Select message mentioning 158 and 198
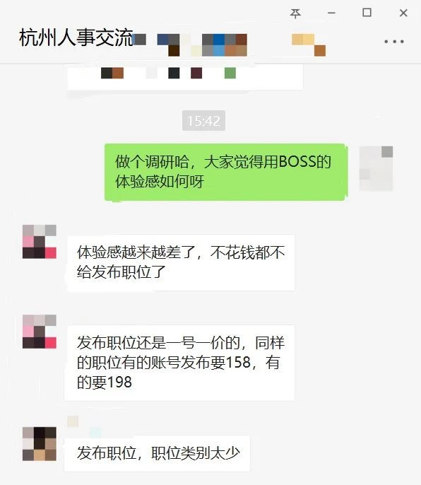Screen dimensions: 421x485 point(179,363)
